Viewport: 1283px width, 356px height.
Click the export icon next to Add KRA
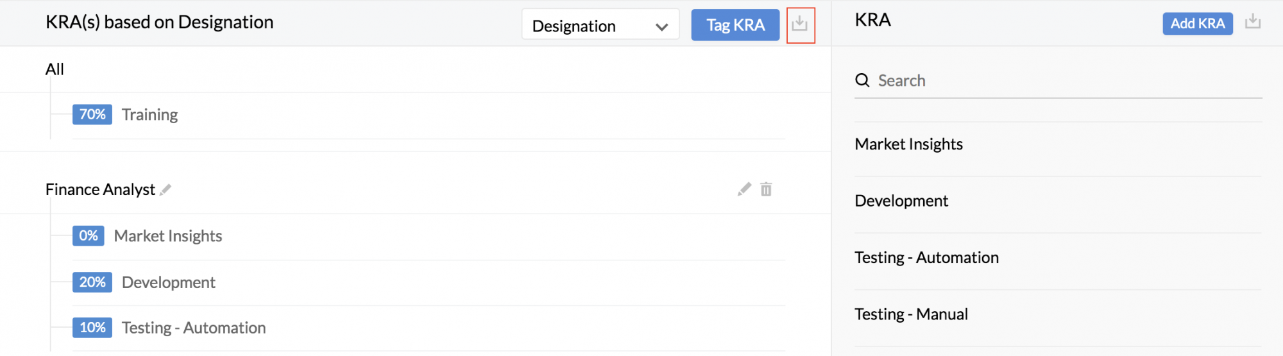coord(1253,22)
